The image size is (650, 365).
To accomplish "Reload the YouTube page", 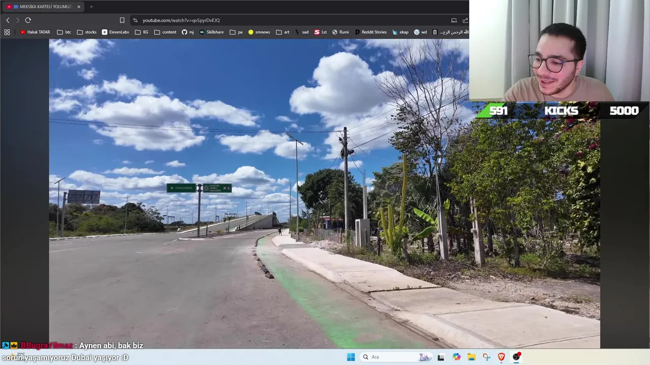I will 28,20.
